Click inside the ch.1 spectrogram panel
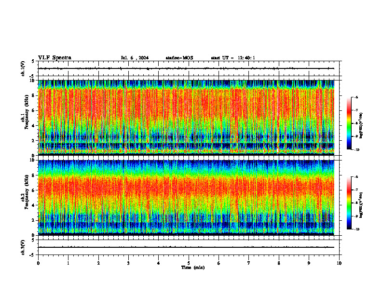 186,118
